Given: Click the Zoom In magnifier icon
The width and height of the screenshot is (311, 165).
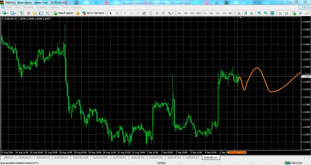Looking at the screenshot, I should pyautogui.click(x=260, y=13).
